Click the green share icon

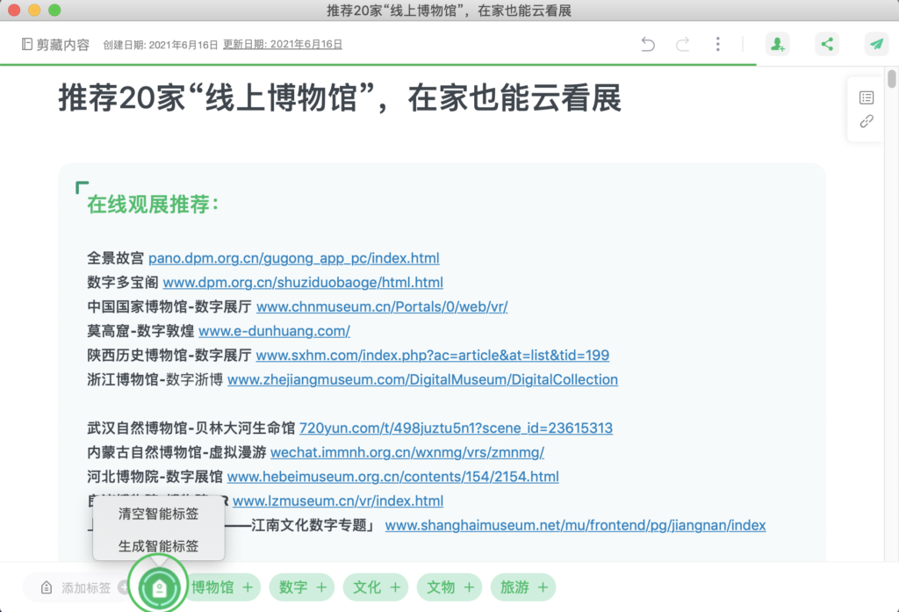pos(827,44)
